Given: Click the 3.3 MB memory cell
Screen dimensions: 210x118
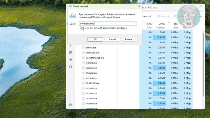Looking at the screenshot, I should 159,48.
